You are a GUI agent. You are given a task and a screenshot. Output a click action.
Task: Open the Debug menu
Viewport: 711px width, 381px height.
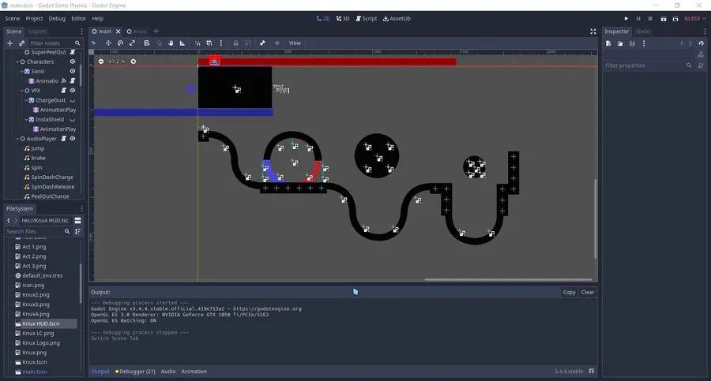tap(57, 19)
